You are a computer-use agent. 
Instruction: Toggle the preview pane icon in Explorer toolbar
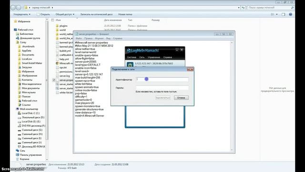click(x=284, y=14)
